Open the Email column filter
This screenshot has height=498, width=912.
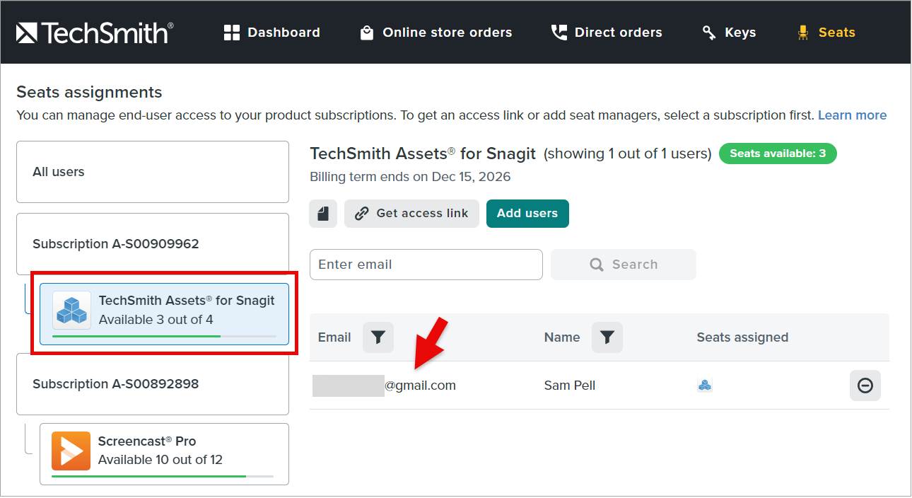pos(378,338)
